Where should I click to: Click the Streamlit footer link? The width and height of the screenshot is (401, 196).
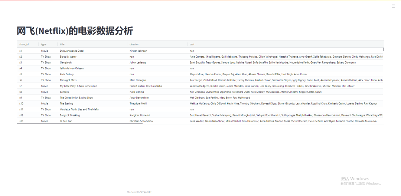click(146, 192)
